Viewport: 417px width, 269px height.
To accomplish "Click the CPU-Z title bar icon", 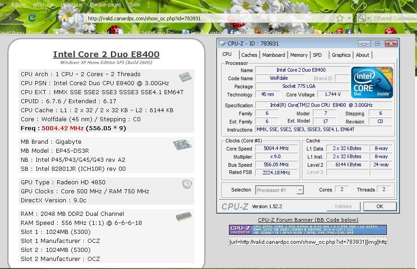I will tap(222, 43).
